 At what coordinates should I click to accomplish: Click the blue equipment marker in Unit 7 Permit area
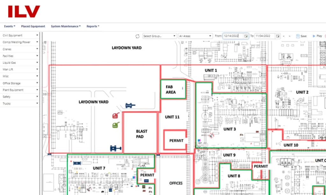point(146,181)
